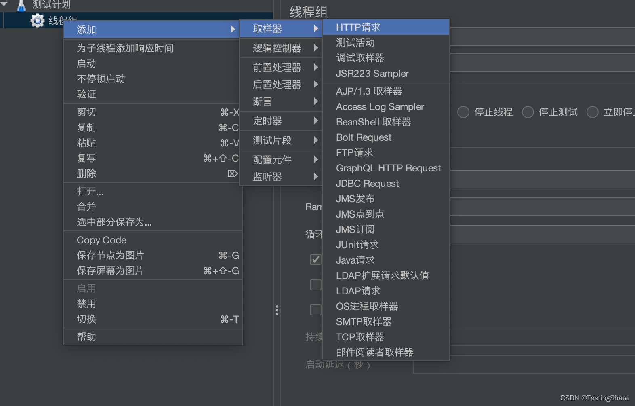Open the 添加 submenu
635x406 pixels.
point(151,30)
